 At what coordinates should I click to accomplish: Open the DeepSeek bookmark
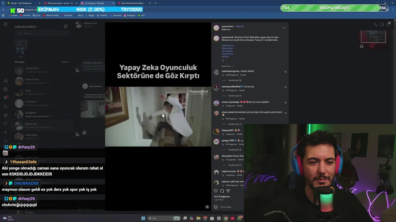(x=116, y=15)
